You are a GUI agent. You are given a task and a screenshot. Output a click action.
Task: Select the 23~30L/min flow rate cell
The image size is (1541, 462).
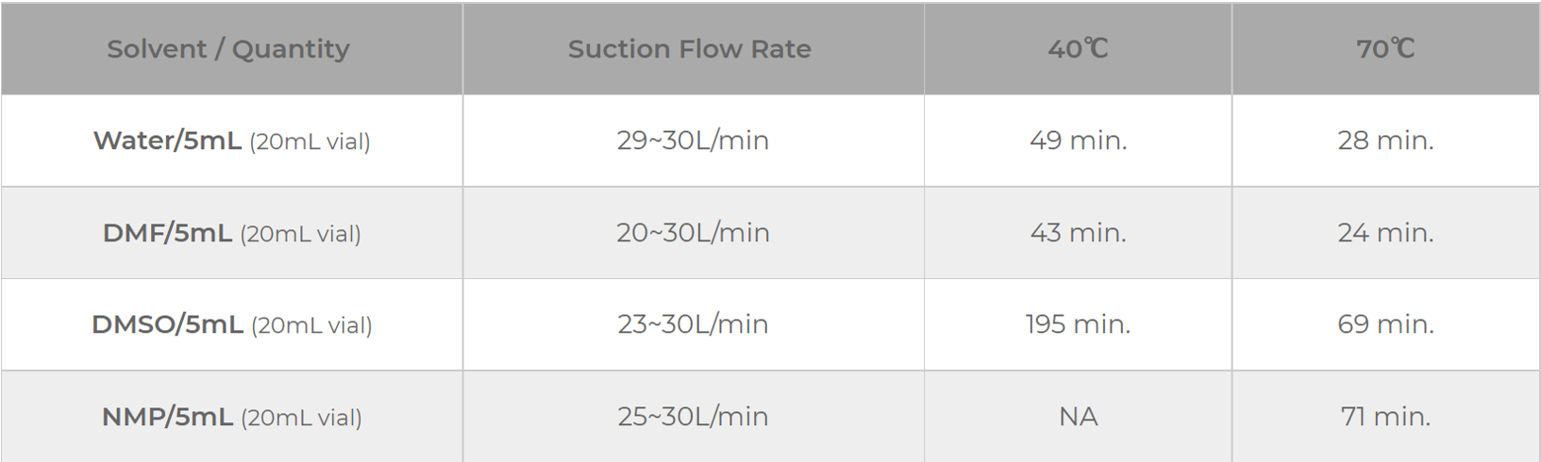[693, 324]
